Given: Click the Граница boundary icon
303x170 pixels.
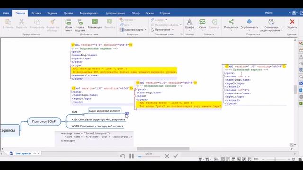Looking at the screenshot, I should pos(214,22).
